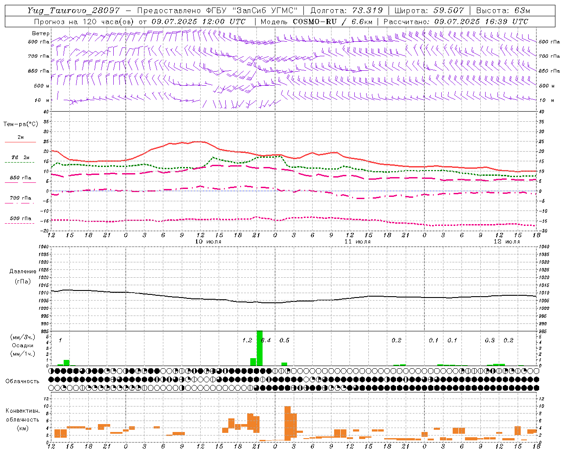Viewport: 562px width, 450px height.
Task: Click the 6.4 precipitation amount
Action: tap(266, 341)
